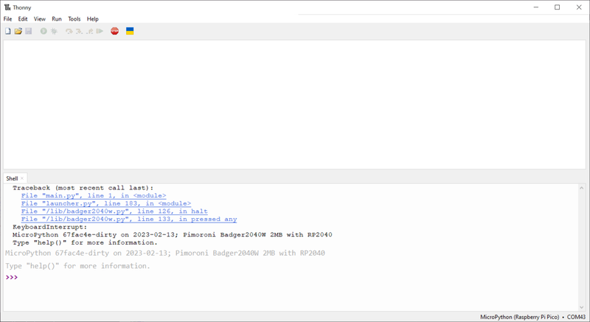Run current script with green play icon
Image resolution: width=590 pixels, height=322 pixels.
click(44, 31)
